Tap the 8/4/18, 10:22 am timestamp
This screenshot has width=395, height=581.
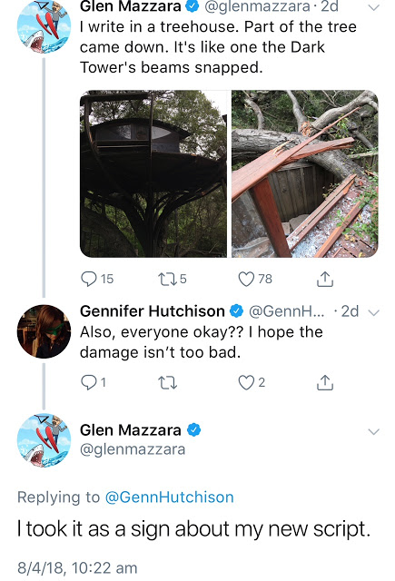tap(77, 568)
